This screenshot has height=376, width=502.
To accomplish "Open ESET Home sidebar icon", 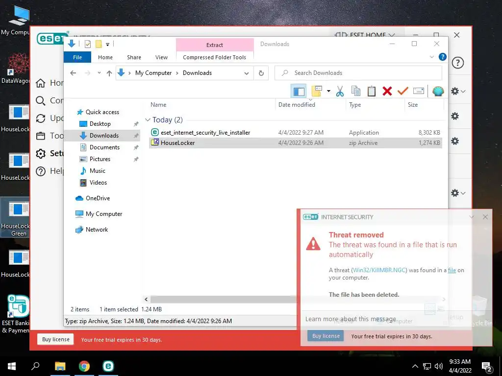I will coord(41,83).
